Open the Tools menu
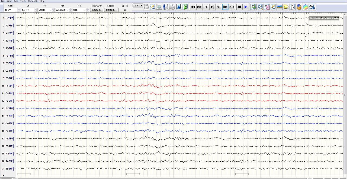This screenshot has height=179, width=347. (x=23, y=1)
